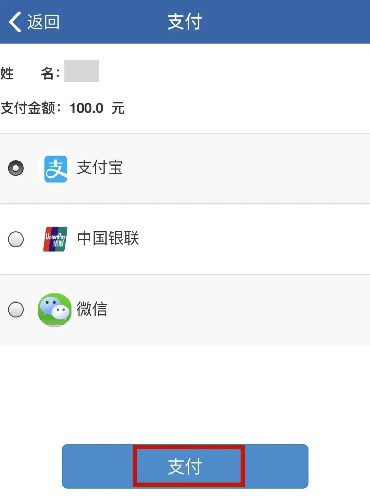370x502 pixels.
Task: Expand the Alipay payment option row
Action: point(185,168)
